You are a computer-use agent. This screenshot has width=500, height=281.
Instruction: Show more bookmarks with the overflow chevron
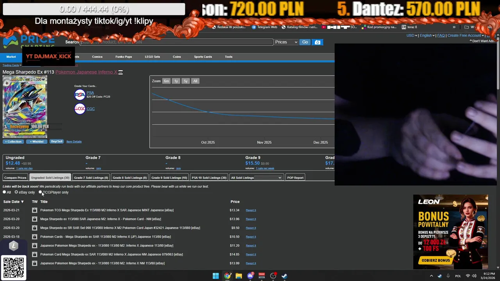454,27
